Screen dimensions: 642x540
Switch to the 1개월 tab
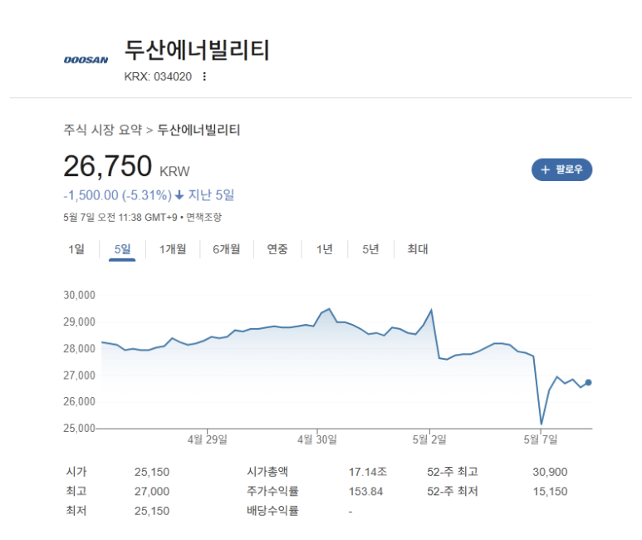coord(173,248)
